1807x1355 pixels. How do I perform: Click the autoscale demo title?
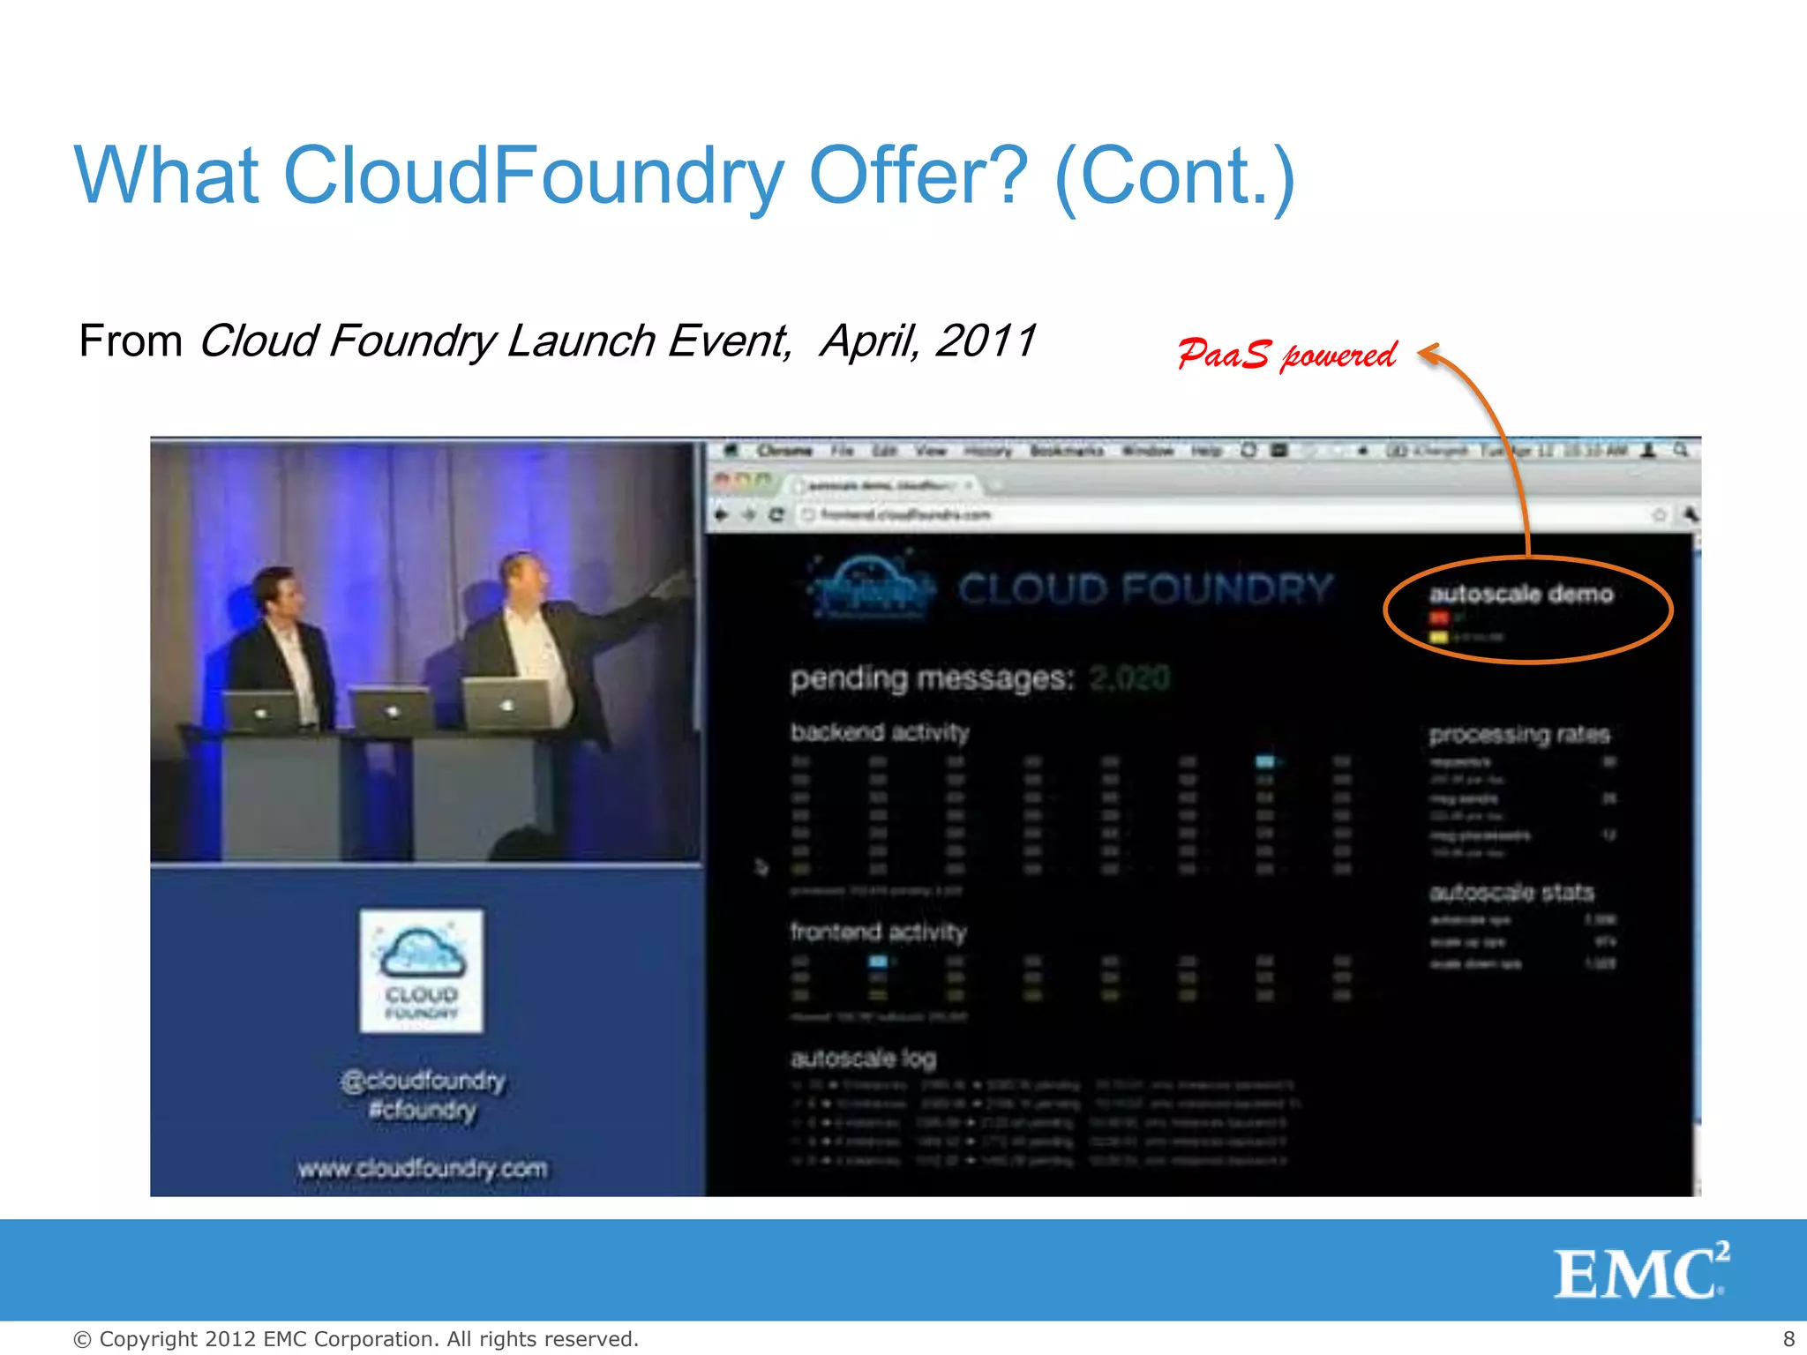1521,594
